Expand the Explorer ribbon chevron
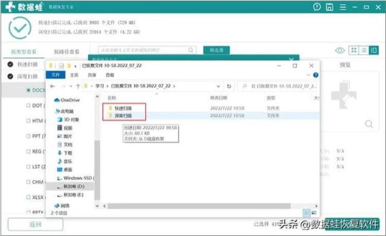 click(x=308, y=75)
